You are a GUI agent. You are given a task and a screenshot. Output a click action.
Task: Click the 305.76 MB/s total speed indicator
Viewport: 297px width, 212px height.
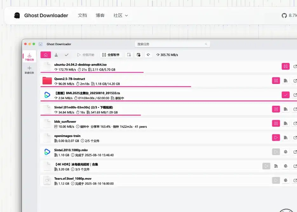pyautogui.click(x=167, y=55)
